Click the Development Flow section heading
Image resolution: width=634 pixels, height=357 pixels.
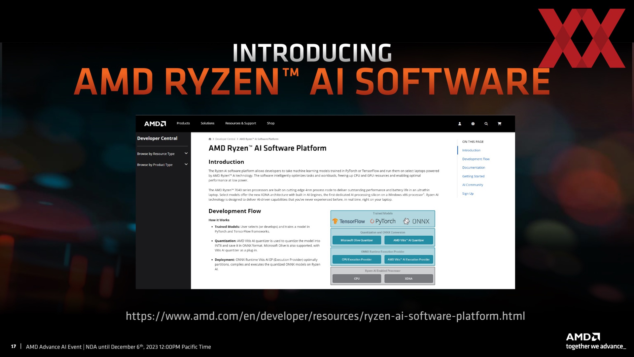coord(234,211)
